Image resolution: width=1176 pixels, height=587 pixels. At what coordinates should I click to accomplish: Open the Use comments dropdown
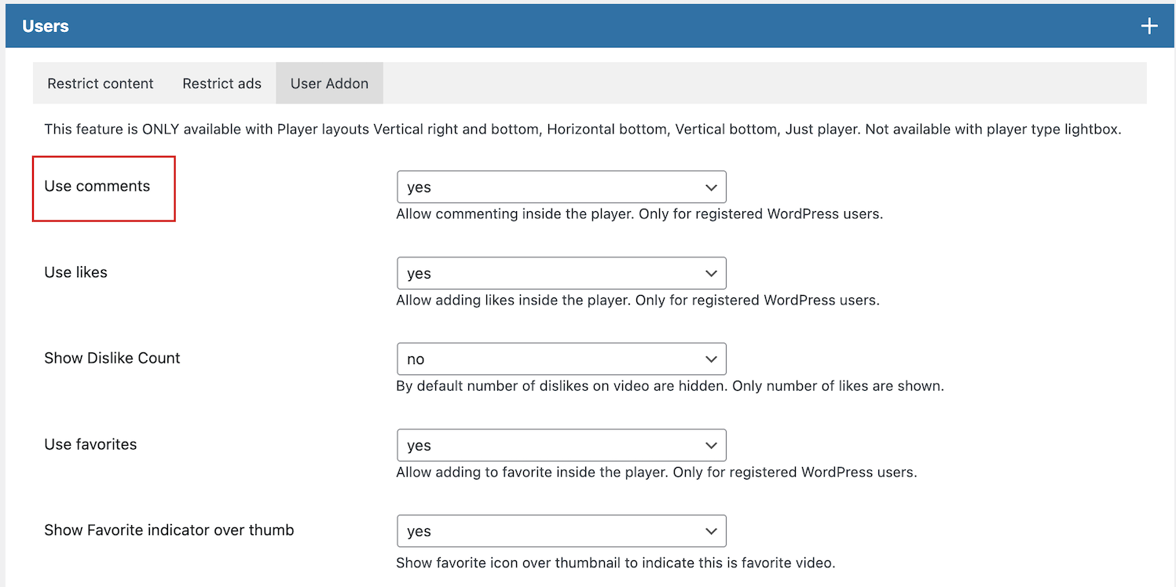561,188
